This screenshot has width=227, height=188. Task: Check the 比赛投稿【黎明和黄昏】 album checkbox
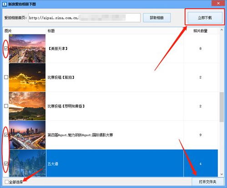pos(6,106)
